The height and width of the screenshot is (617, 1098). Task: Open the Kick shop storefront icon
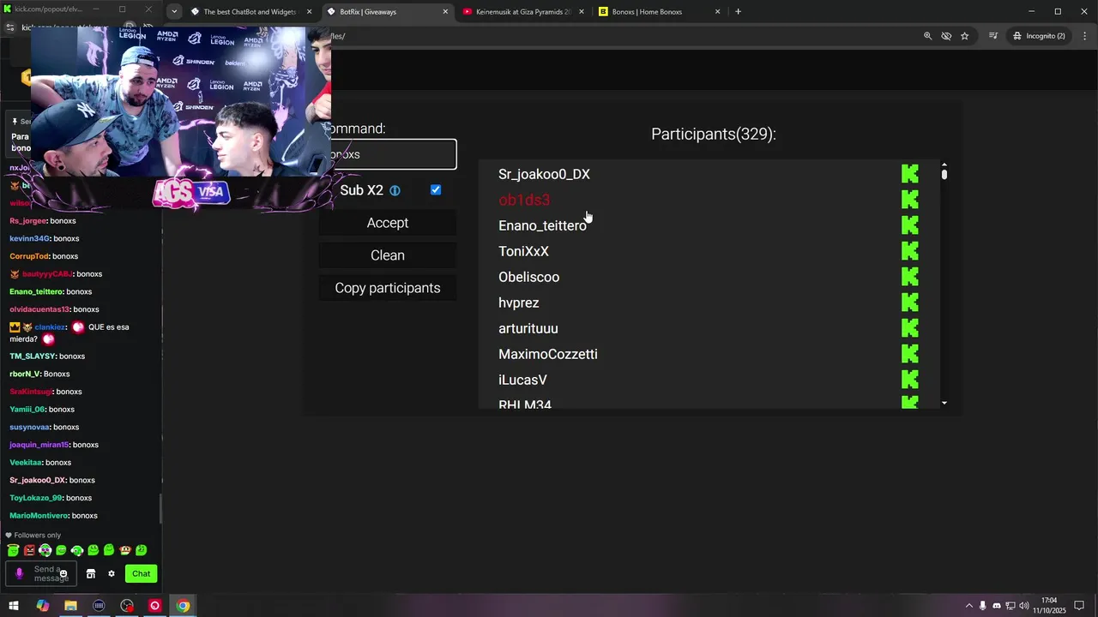click(x=91, y=574)
